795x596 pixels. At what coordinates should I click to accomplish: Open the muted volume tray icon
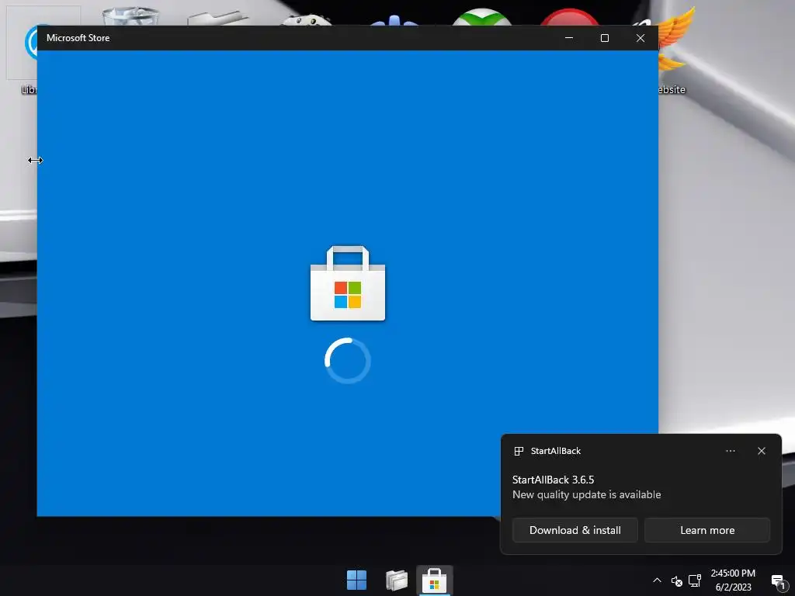[676, 580]
